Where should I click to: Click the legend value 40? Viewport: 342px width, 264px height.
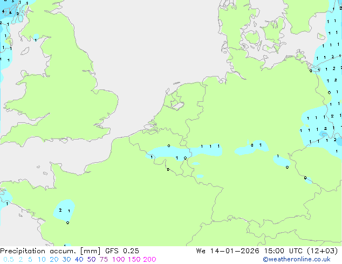pyautogui.click(x=79, y=260)
